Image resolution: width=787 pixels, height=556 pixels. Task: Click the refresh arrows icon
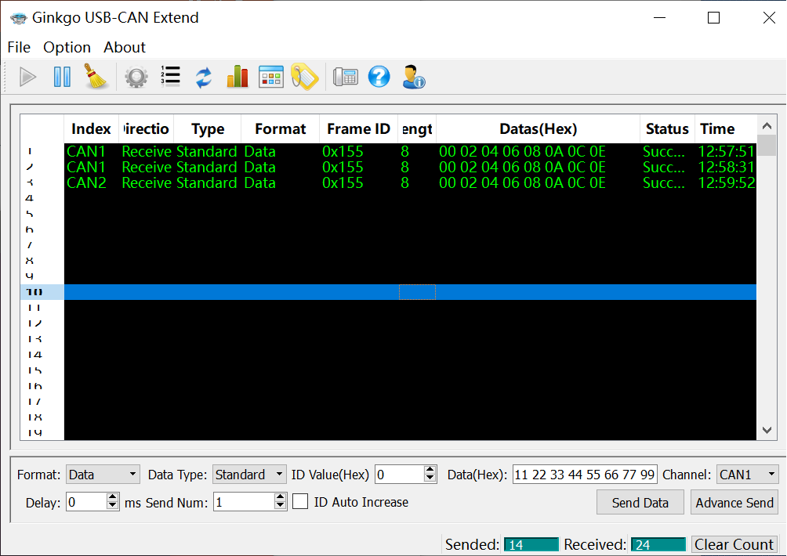click(x=202, y=76)
